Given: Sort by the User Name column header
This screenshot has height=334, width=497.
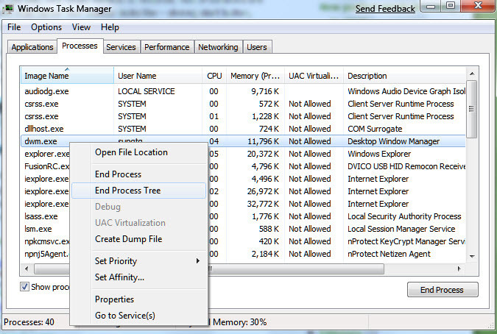Looking at the screenshot, I should pyautogui.click(x=158, y=76).
